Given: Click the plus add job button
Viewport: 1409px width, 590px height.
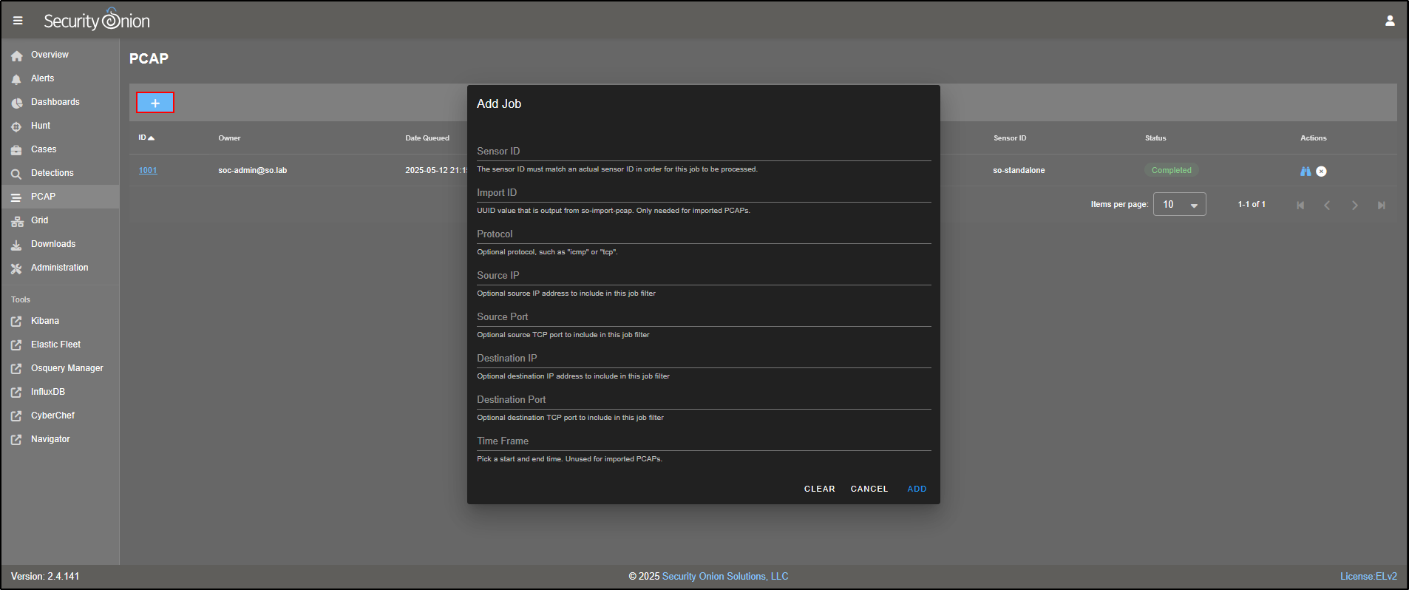Looking at the screenshot, I should (x=155, y=103).
